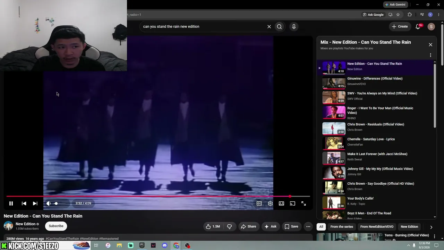Play Chris Brown - Residuals thumbnail
This screenshot has height=250, width=444.
(334, 128)
